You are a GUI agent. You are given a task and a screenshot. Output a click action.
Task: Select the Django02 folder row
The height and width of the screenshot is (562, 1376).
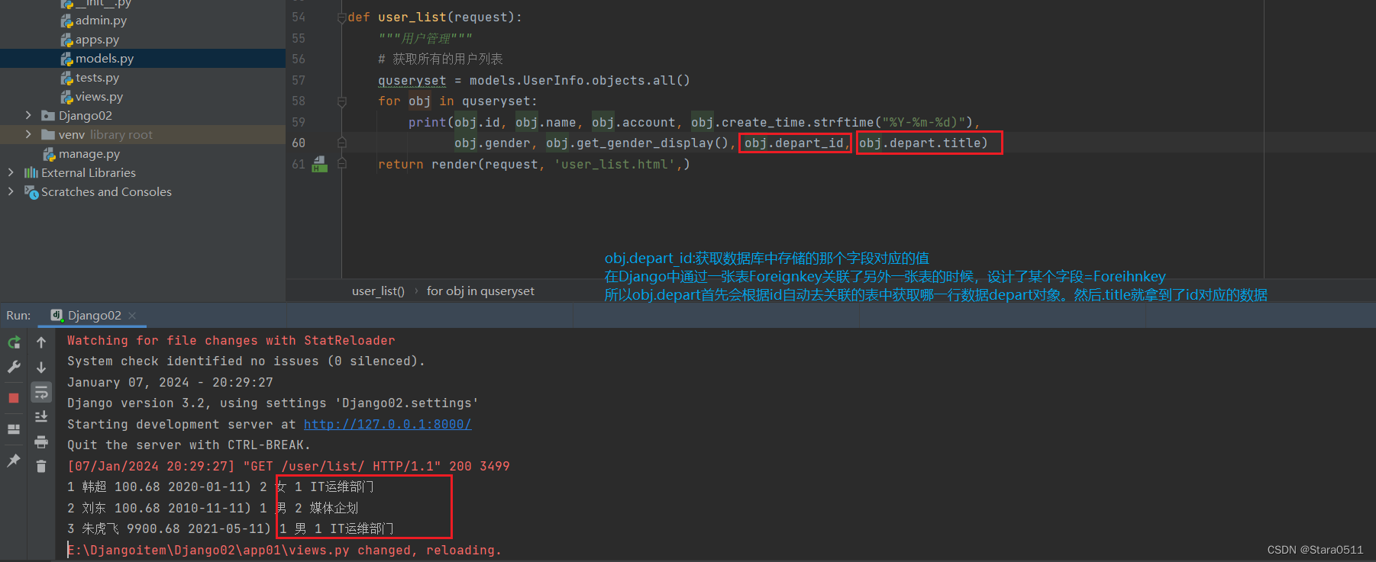[x=142, y=116]
